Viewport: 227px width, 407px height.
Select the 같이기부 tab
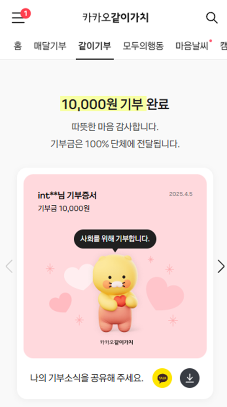pyautogui.click(x=95, y=46)
